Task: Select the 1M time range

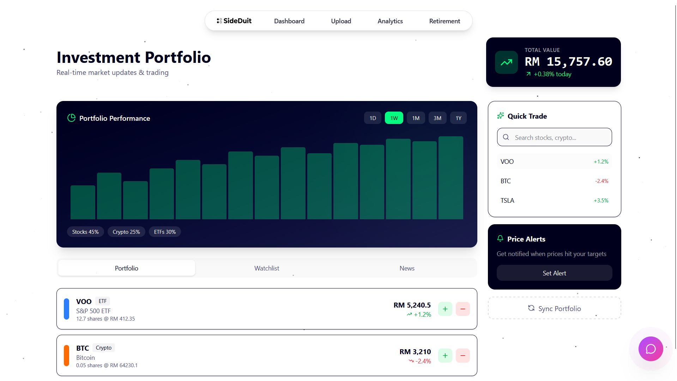Action: pyautogui.click(x=416, y=118)
